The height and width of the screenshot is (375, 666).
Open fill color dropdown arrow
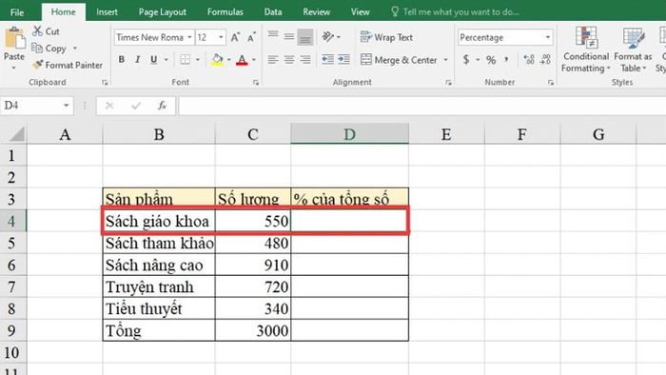(x=229, y=59)
